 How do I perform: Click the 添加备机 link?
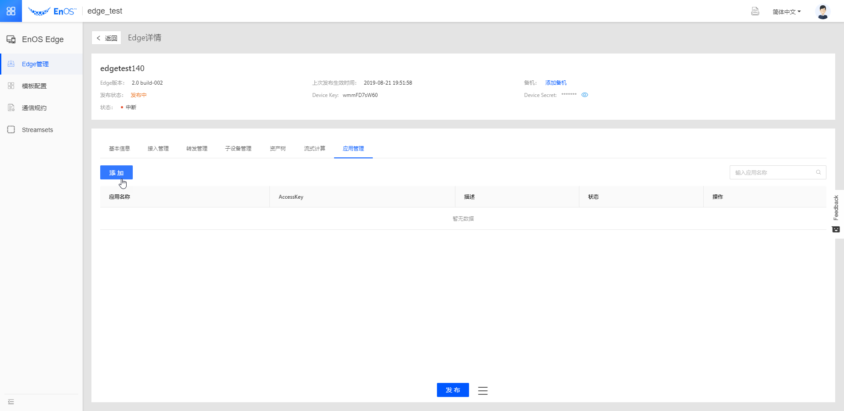[x=556, y=83]
